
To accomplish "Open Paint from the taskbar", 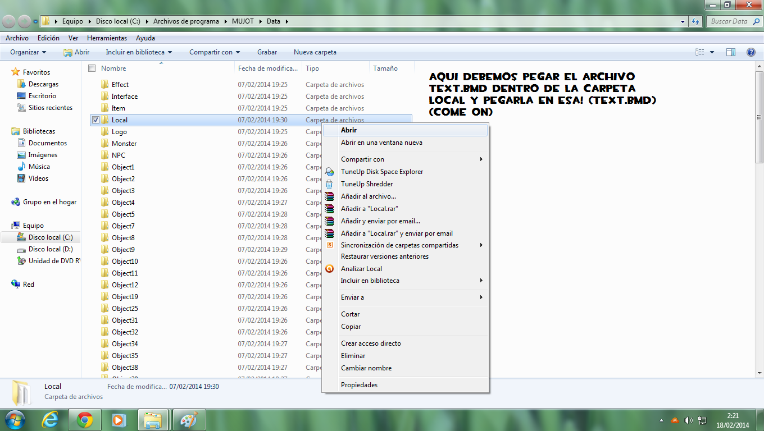I will (188, 420).
